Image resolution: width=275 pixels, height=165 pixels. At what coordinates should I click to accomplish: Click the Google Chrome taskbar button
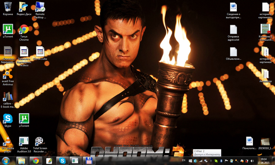coord(35,160)
